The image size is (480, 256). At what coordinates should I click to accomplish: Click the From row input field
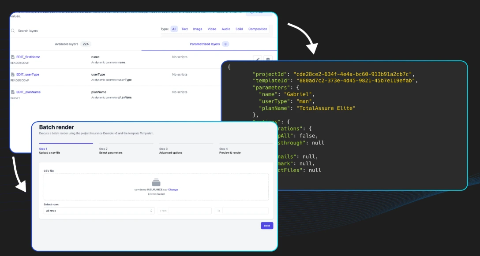pos(192,211)
